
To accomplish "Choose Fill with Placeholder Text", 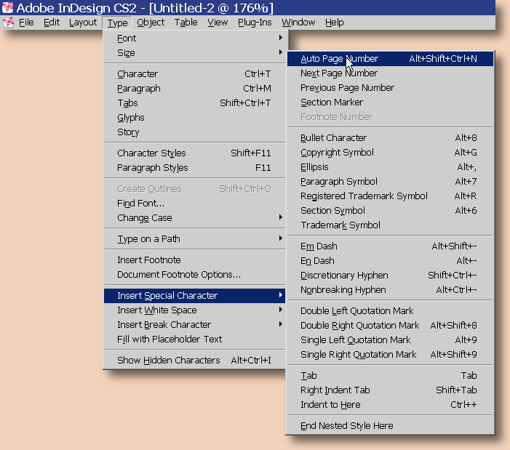I will tap(170, 339).
